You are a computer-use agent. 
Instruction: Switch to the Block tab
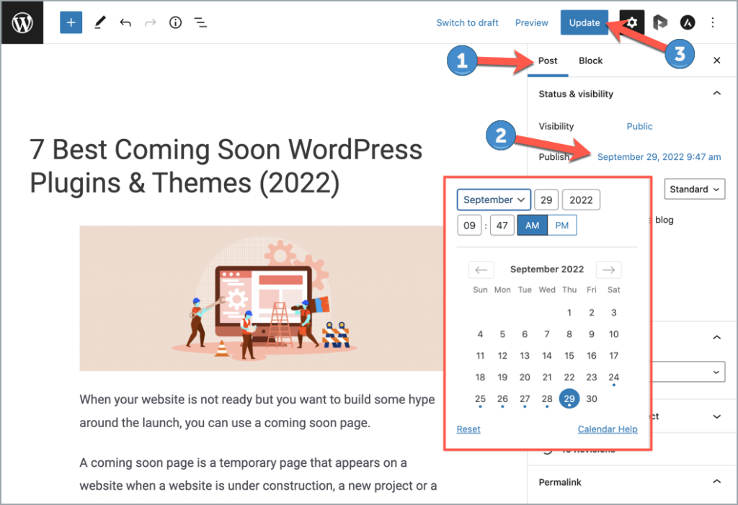click(590, 61)
